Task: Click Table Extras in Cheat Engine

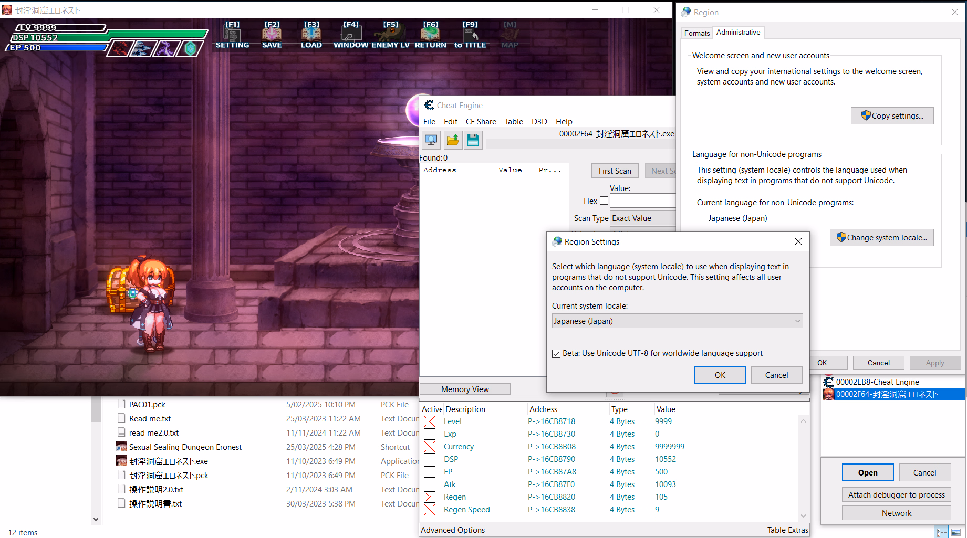Action: tap(787, 530)
